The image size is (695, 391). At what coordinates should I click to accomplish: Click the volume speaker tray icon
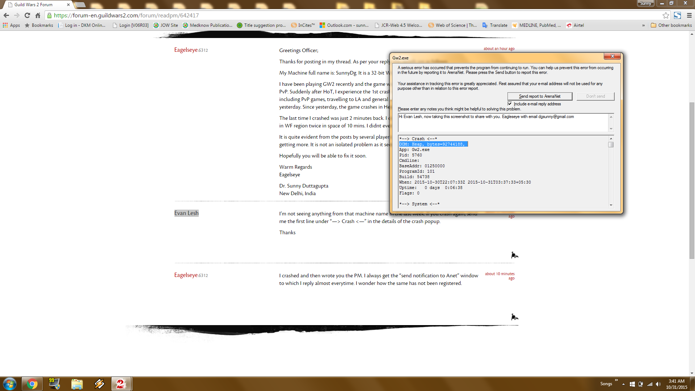pyautogui.click(x=658, y=384)
